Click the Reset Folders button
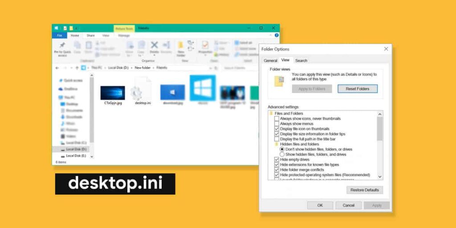Viewport: 456px width, 228px height. pos(358,89)
